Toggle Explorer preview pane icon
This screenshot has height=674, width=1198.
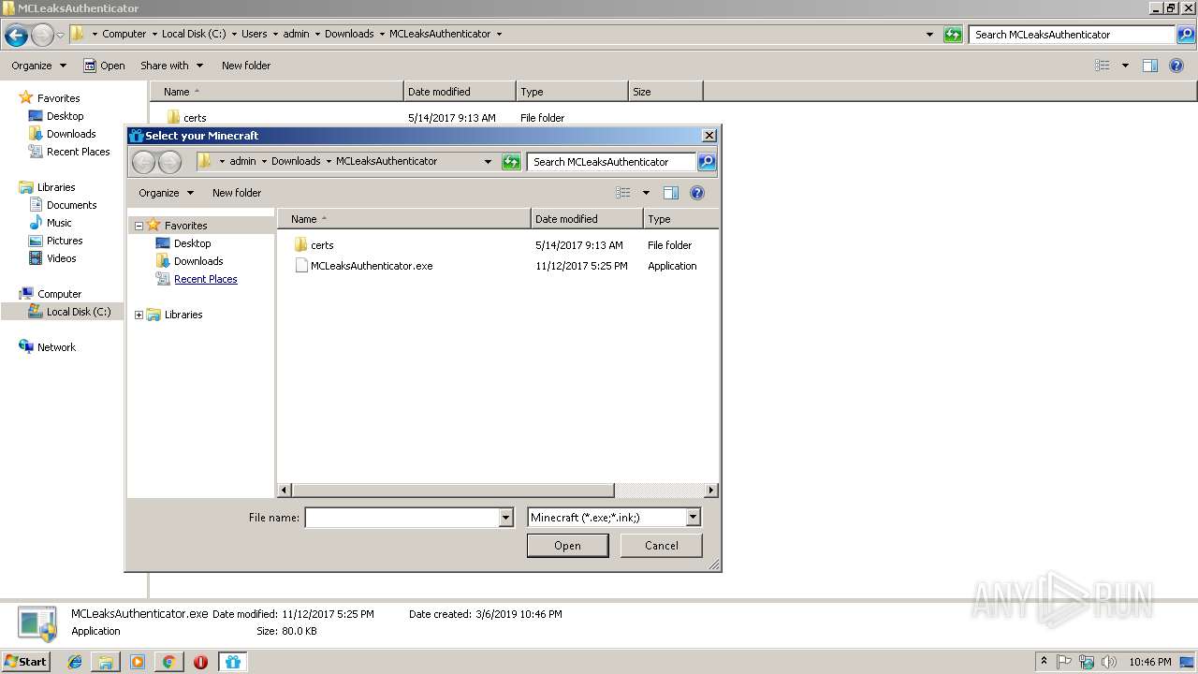point(1150,66)
